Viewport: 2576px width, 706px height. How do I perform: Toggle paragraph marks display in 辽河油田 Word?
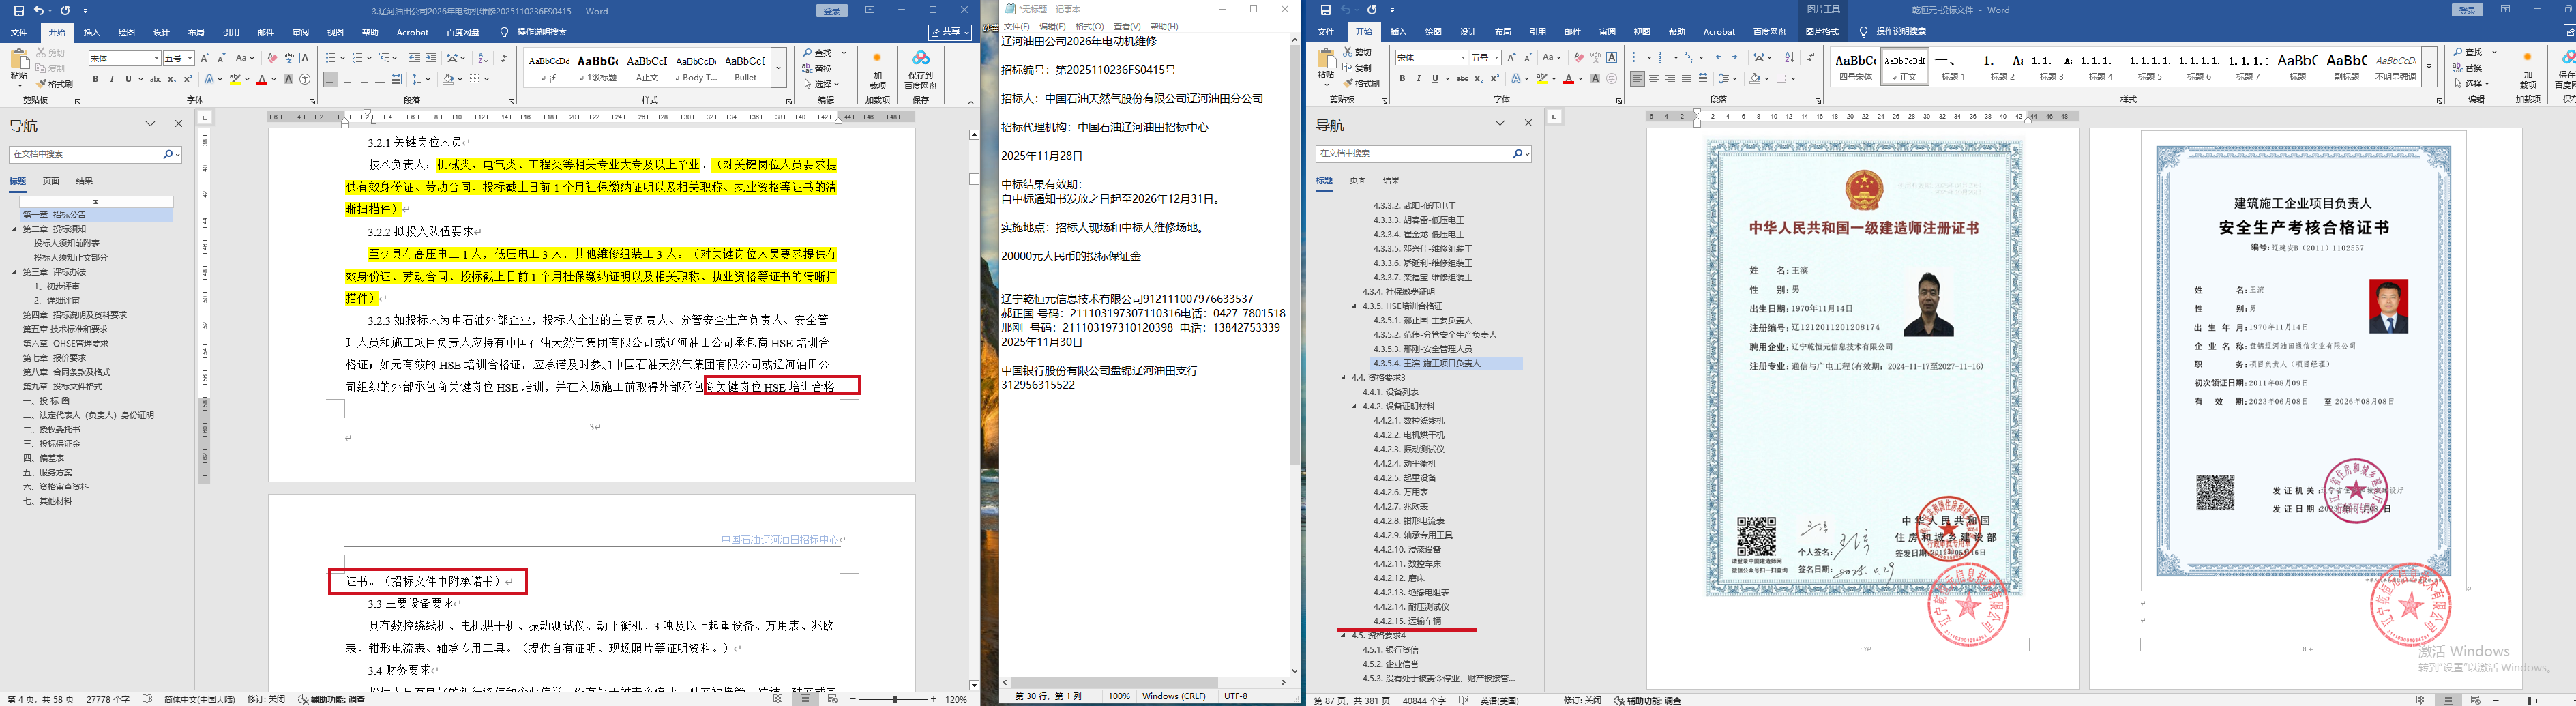(503, 58)
